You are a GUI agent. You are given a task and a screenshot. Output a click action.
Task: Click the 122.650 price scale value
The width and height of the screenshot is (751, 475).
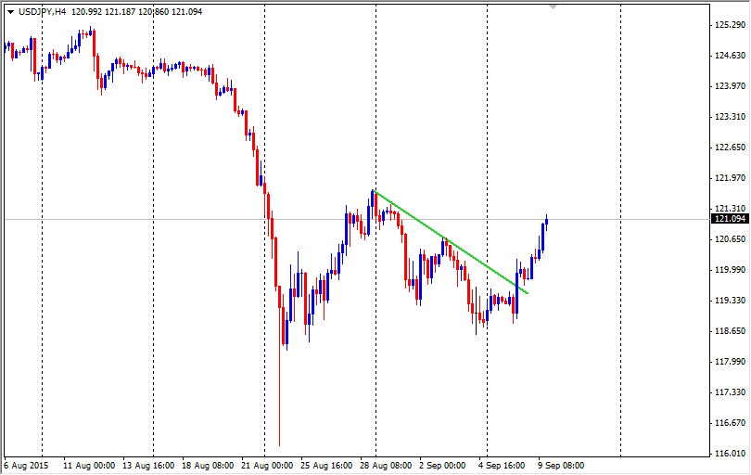click(x=730, y=148)
